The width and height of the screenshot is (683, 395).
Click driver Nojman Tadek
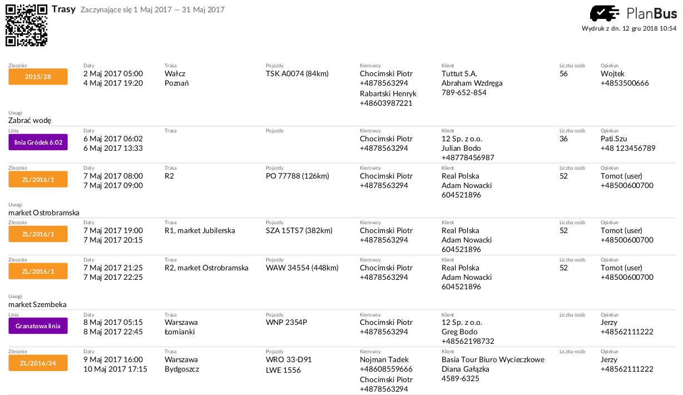[384, 359]
